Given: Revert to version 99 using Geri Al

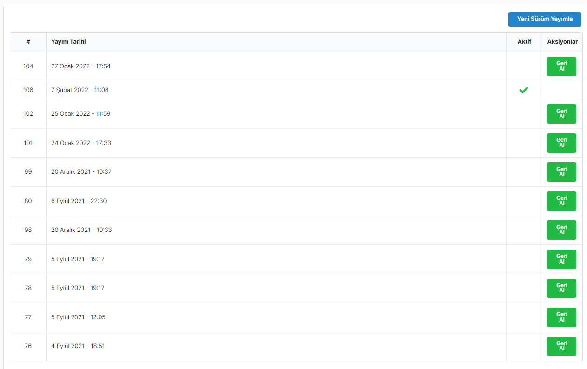Looking at the screenshot, I should click(x=561, y=172).
